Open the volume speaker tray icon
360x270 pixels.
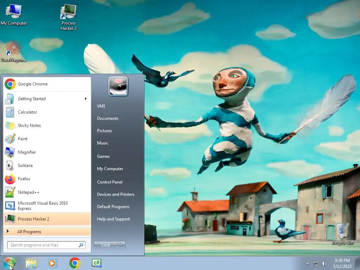click(x=324, y=263)
